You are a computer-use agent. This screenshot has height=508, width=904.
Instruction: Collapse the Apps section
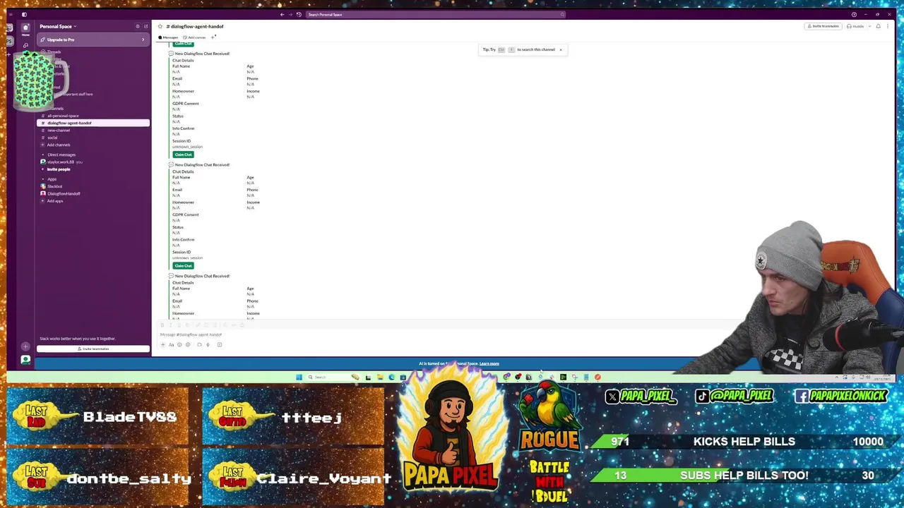coord(43,179)
